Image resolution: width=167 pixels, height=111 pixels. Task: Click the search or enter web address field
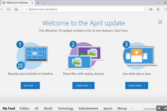(83, 9)
